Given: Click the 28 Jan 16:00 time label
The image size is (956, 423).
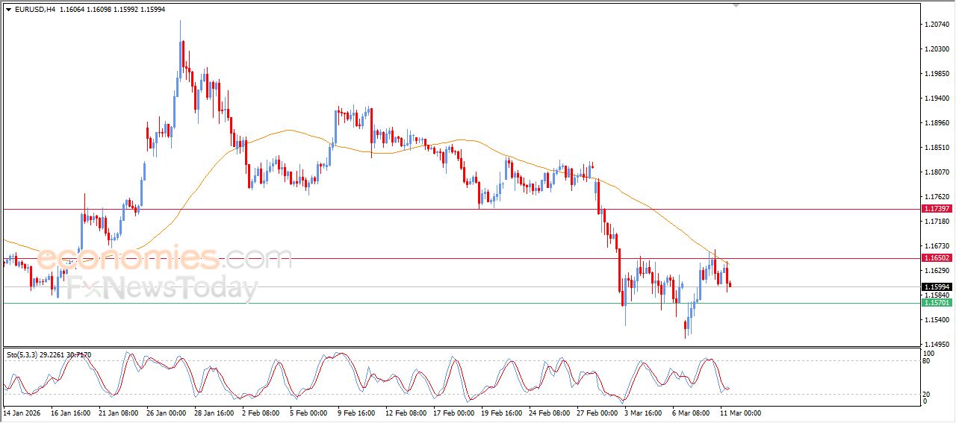Looking at the screenshot, I should pyautogui.click(x=214, y=412).
